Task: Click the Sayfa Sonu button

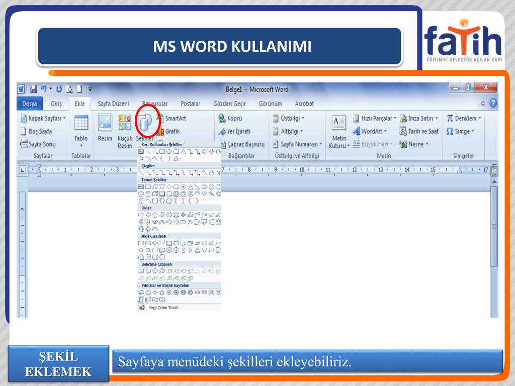Action: point(38,144)
